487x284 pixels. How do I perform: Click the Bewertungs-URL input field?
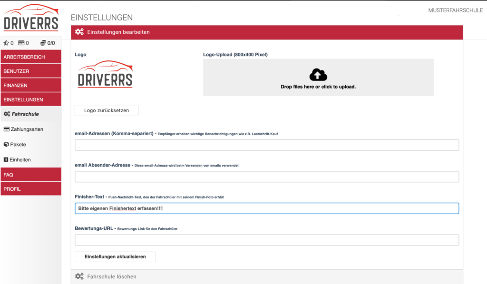click(x=267, y=240)
